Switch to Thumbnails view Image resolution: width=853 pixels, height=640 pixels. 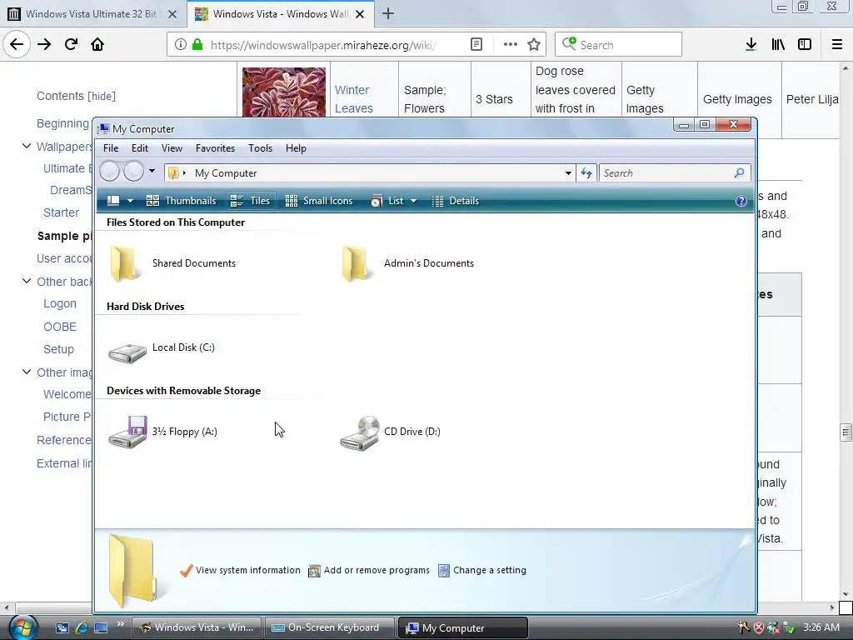(181, 201)
